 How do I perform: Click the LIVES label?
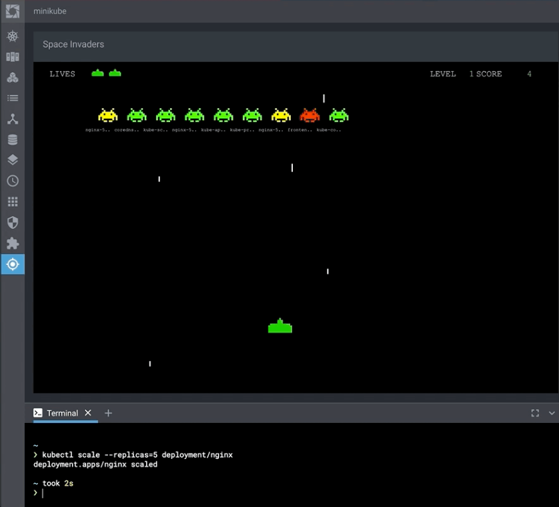click(x=63, y=74)
